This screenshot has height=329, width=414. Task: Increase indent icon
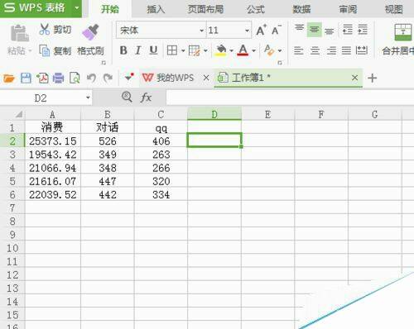(x=363, y=29)
